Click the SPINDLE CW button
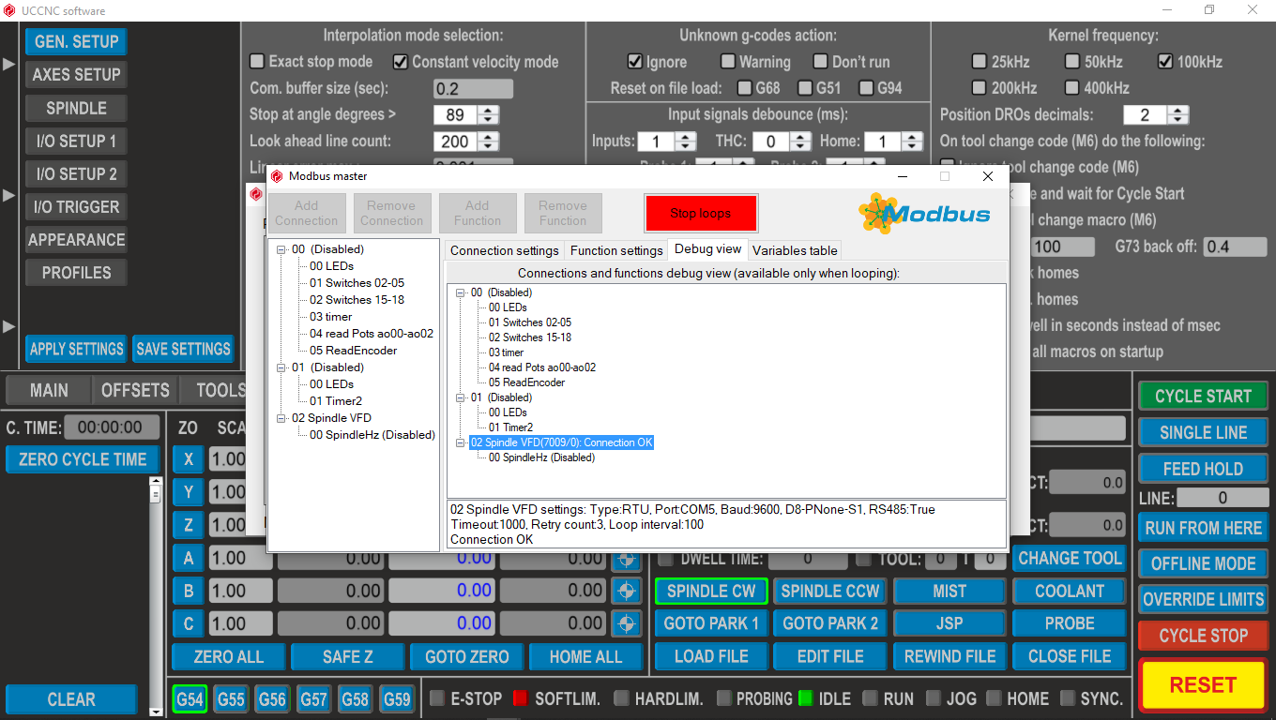The height and width of the screenshot is (720, 1276). coord(711,591)
